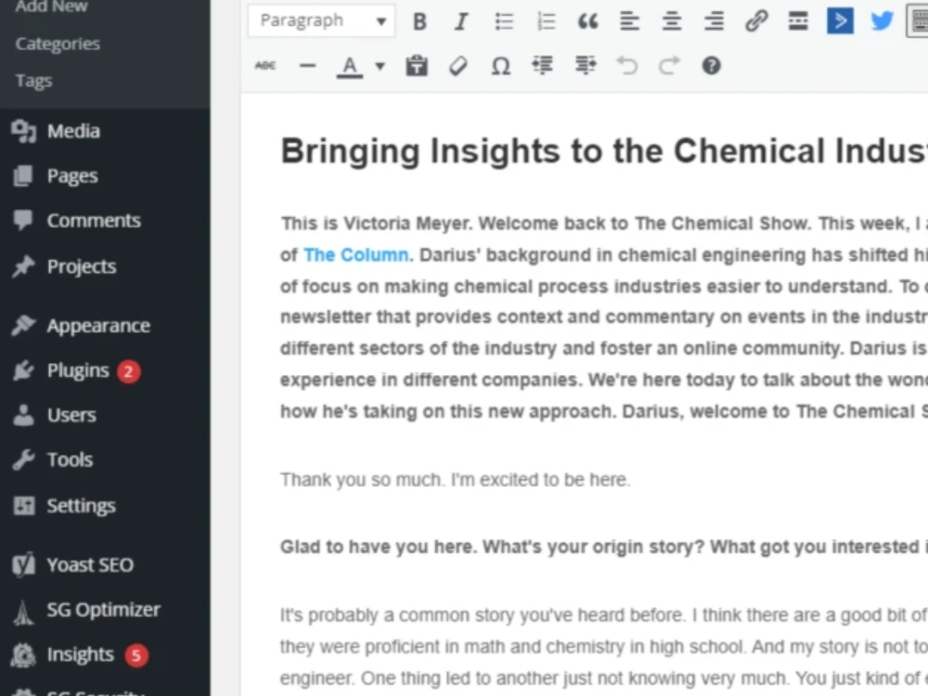Insert the Read More tag
Image resolution: width=928 pixels, height=696 pixels.
(x=798, y=22)
